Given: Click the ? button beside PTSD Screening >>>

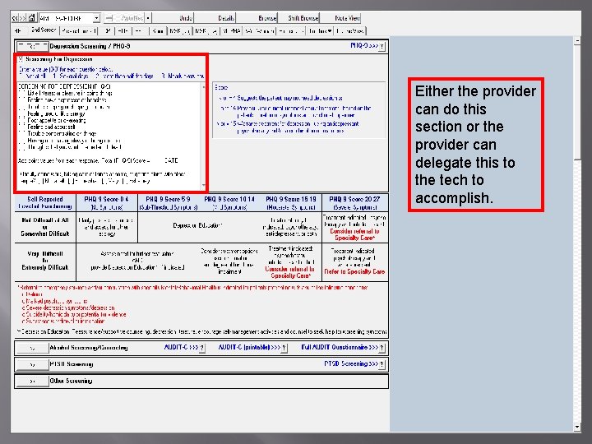Looking at the screenshot, I should pyautogui.click(x=382, y=364).
